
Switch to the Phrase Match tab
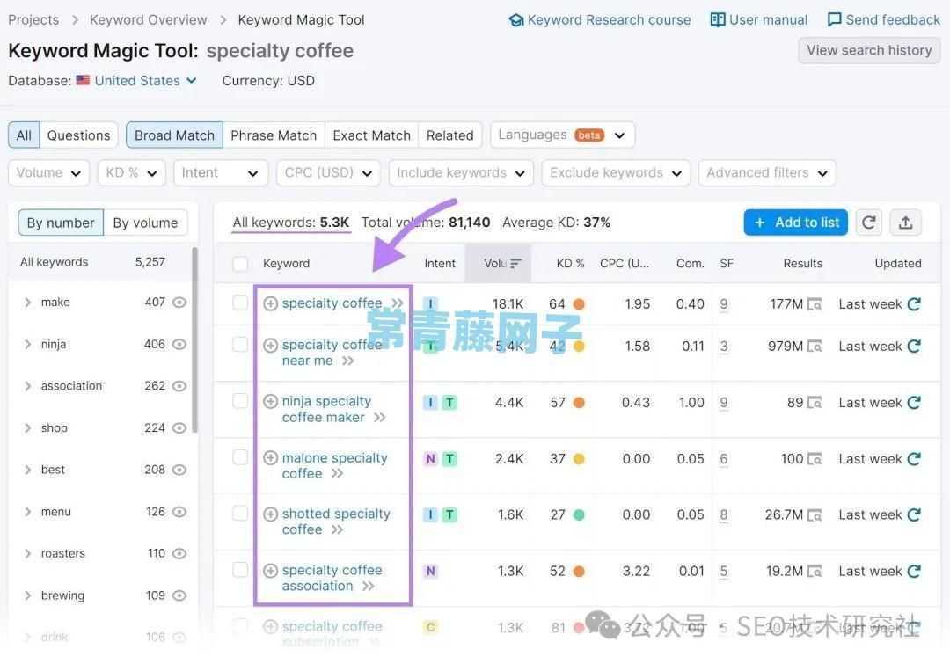click(274, 135)
